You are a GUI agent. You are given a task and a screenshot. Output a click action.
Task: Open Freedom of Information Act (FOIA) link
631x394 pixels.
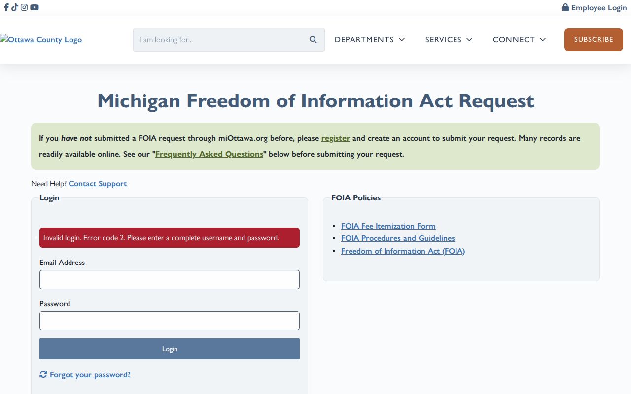[x=403, y=251]
